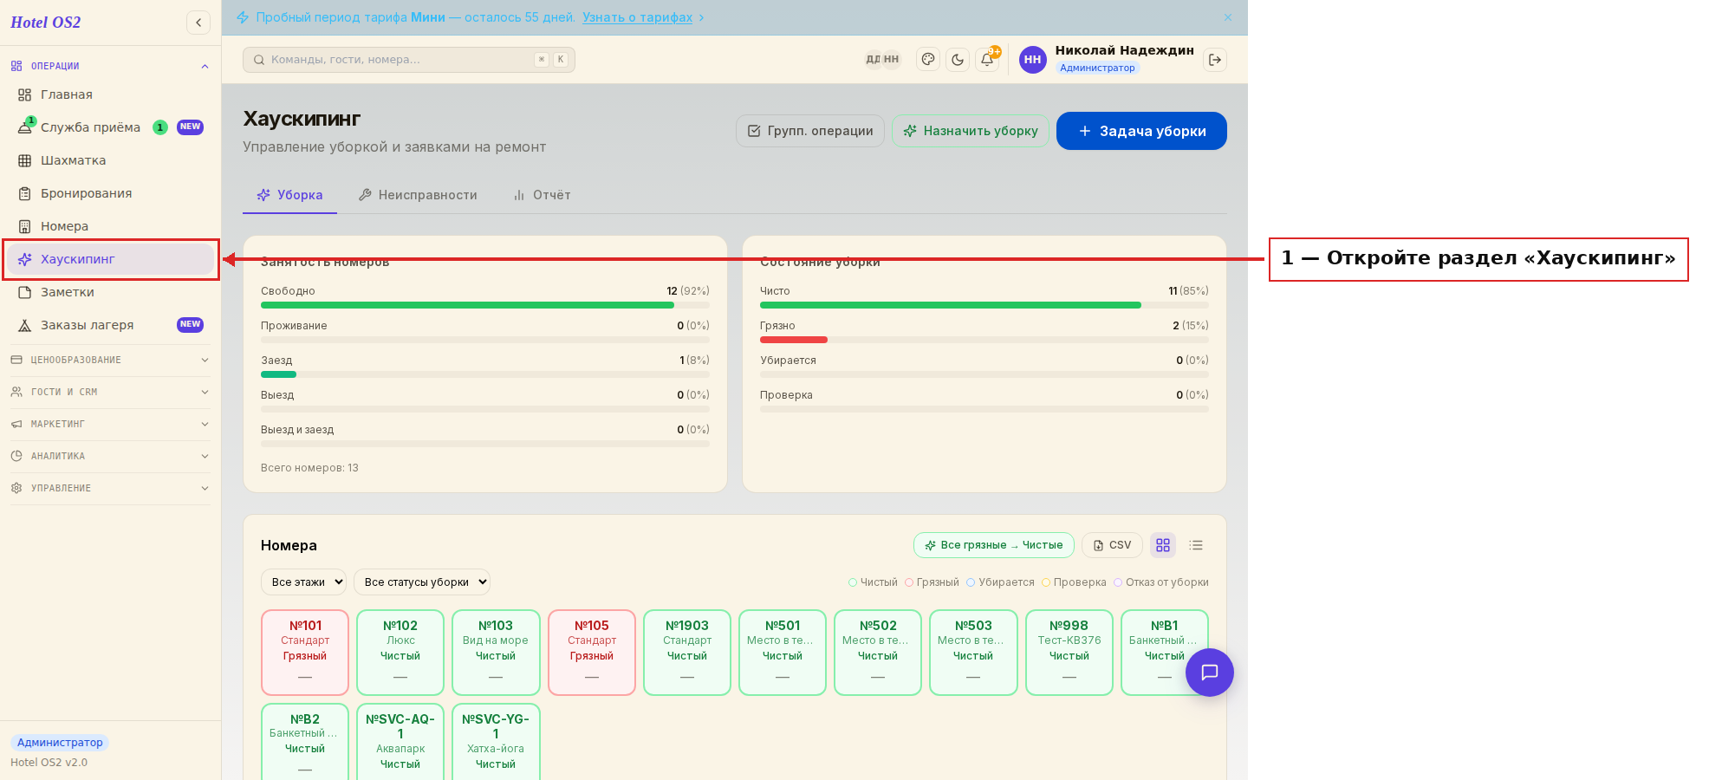The height and width of the screenshot is (780, 1709).
Task: Click the logout icon next to the username
Action: pos(1215,60)
